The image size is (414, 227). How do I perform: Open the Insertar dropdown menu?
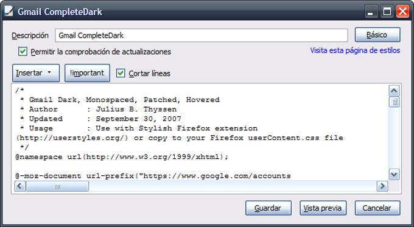(36, 73)
